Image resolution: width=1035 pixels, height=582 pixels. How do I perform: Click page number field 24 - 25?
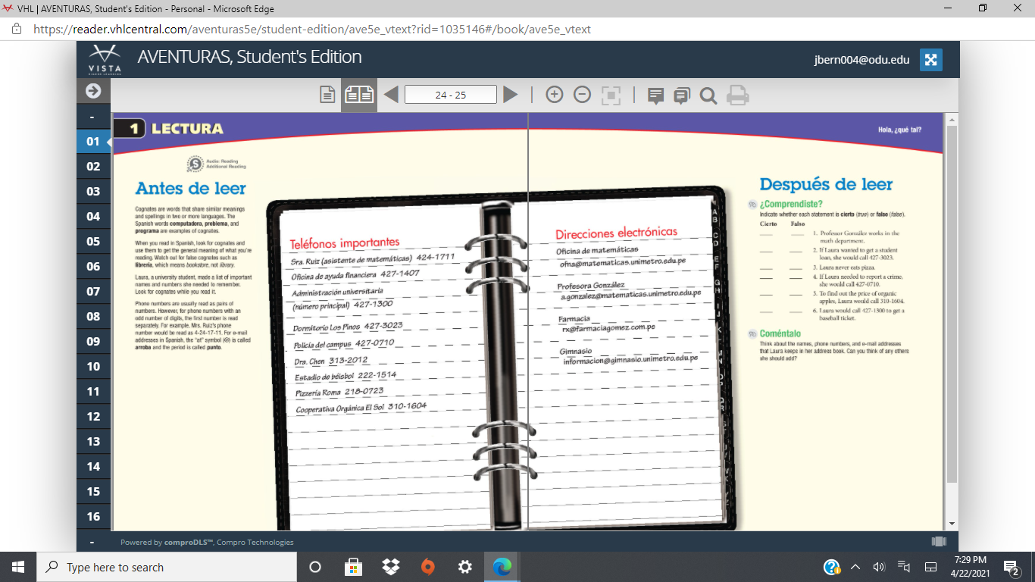click(x=451, y=95)
